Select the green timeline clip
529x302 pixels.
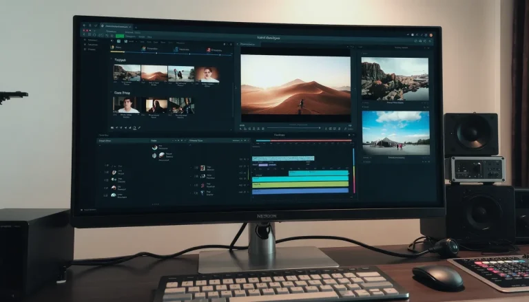300,184
